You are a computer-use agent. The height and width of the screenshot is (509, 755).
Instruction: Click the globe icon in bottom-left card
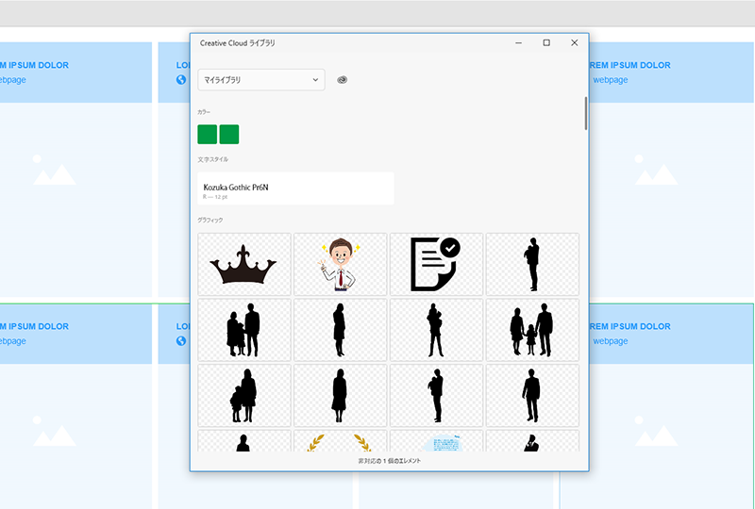(181, 341)
